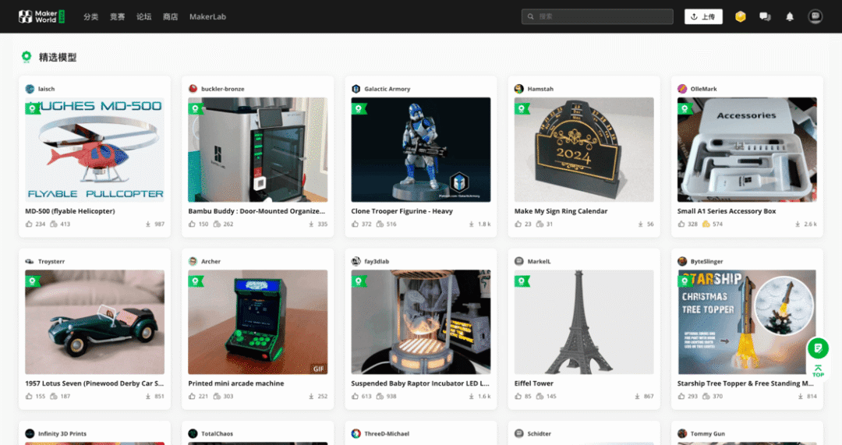Open the Clone Trooper Figurine thumbnail
Image resolution: width=842 pixels, height=445 pixels.
pyautogui.click(x=420, y=149)
